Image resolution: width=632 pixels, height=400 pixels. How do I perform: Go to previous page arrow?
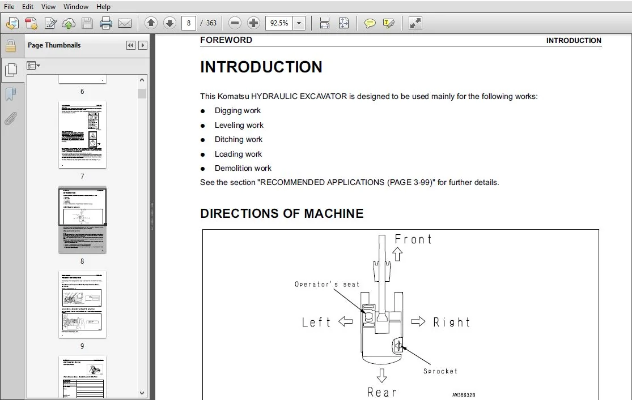click(x=151, y=23)
